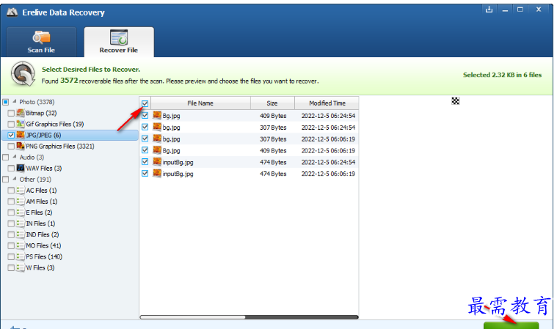Click the download arrow icon in title bar

489,10
